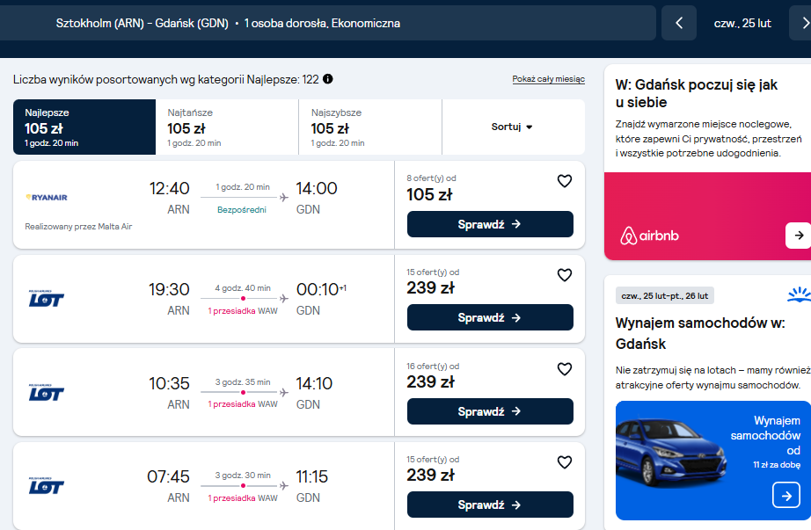811x530 pixels.
Task: Open info icon next to results count
Action: coord(328,79)
